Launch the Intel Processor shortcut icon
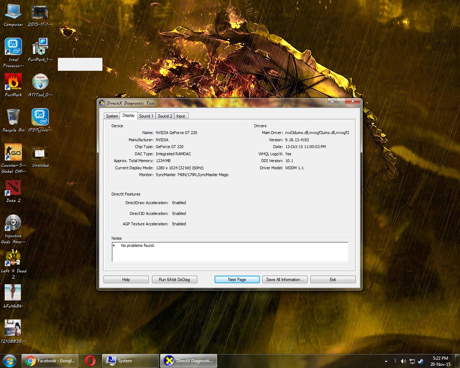The image size is (460, 368). point(13,52)
